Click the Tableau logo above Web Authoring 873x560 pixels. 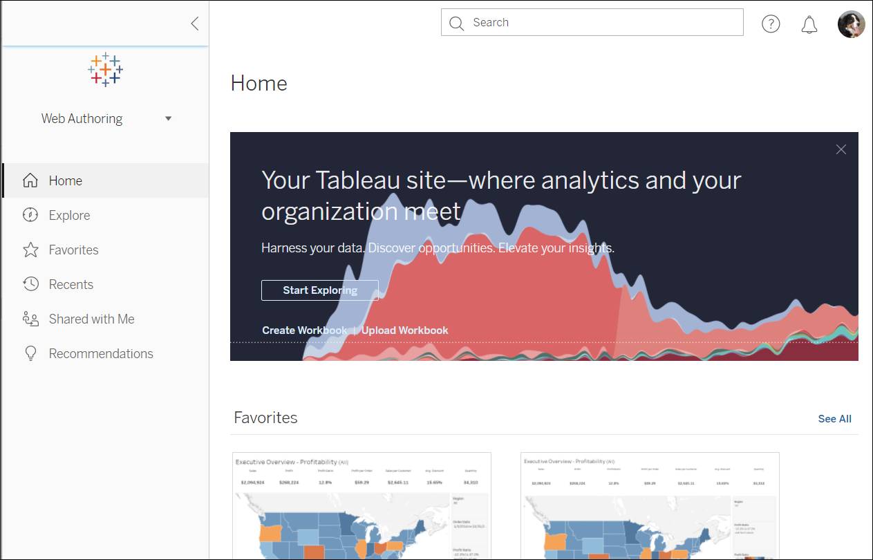click(x=105, y=69)
